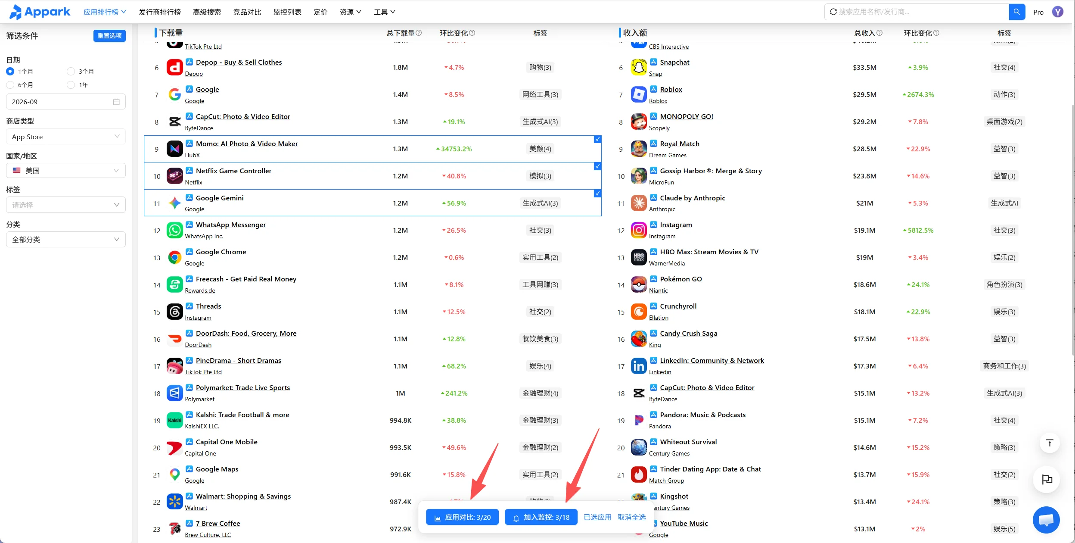1075x543 pixels.
Task: Click the app name search input field
Action: pos(917,12)
